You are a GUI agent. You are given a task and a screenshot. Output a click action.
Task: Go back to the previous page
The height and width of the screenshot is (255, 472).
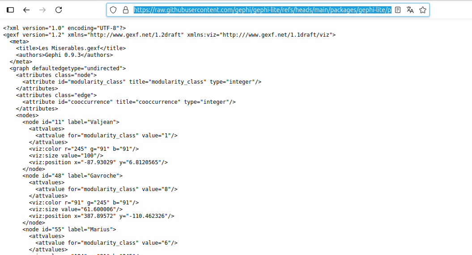[26, 10]
